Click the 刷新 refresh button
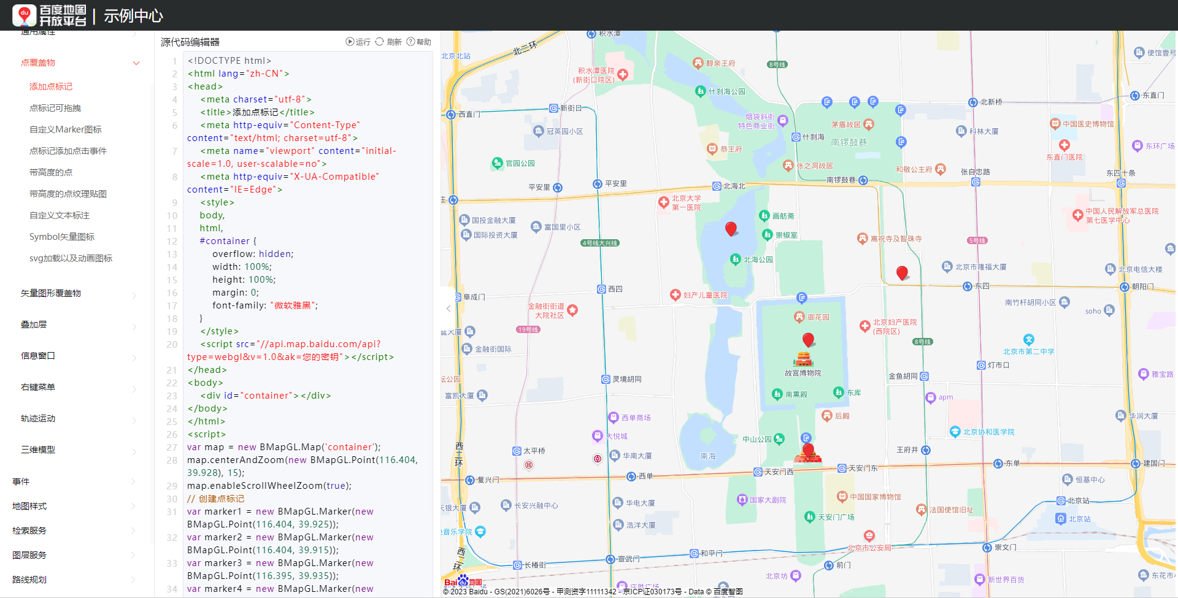This screenshot has width=1178, height=598. [388, 42]
